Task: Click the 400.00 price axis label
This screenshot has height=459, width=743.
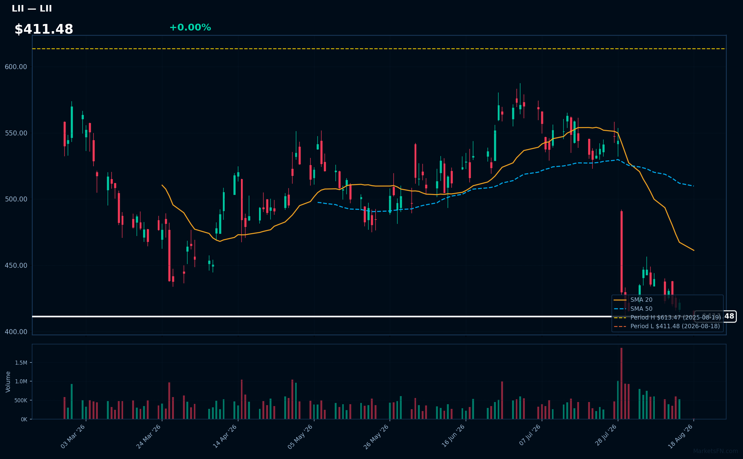Action: coord(16,332)
